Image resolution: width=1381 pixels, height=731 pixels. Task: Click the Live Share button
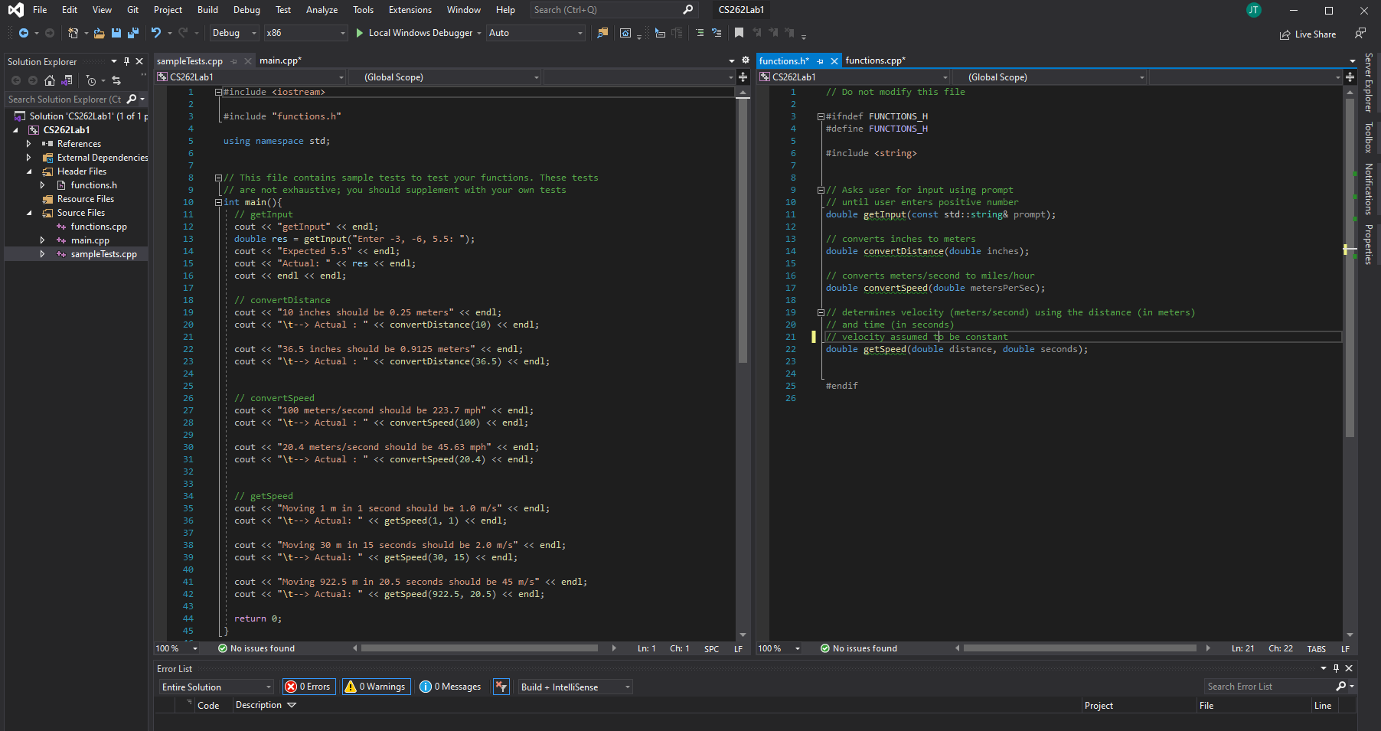(1308, 34)
